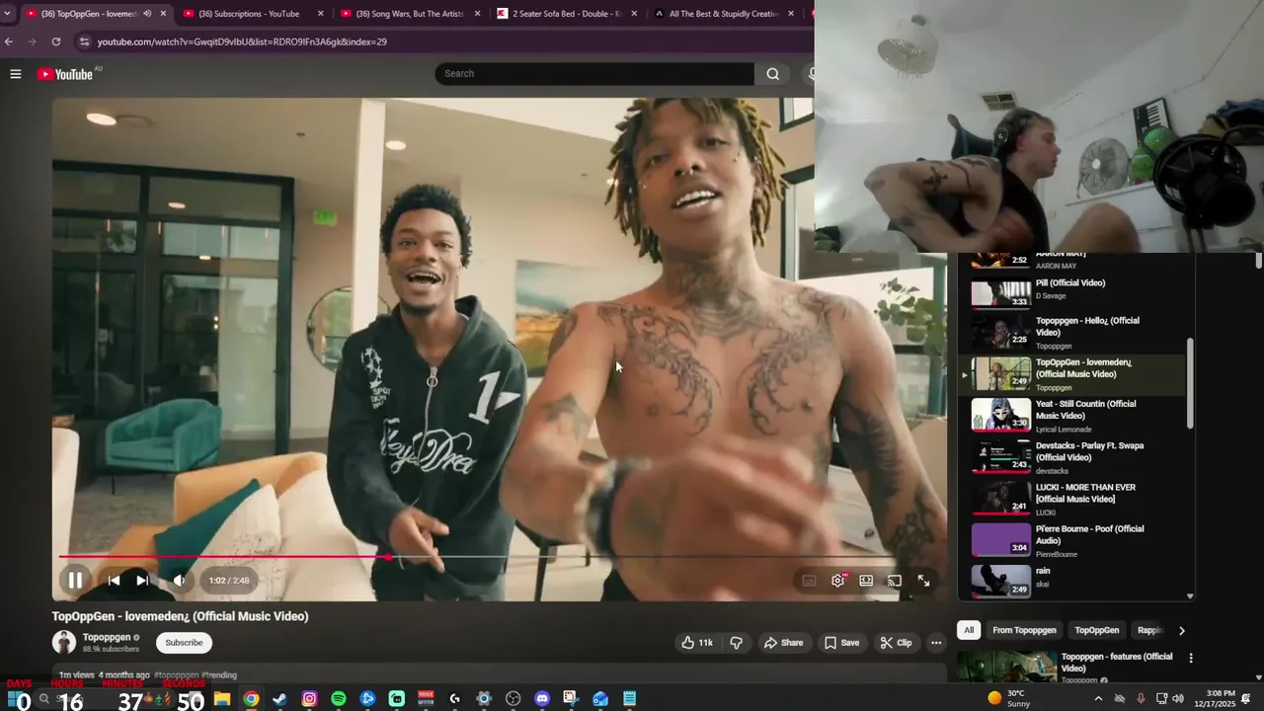Image resolution: width=1264 pixels, height=711 pixels.
Task: Select the TopOppGen filter chip
Action: 1096,630
